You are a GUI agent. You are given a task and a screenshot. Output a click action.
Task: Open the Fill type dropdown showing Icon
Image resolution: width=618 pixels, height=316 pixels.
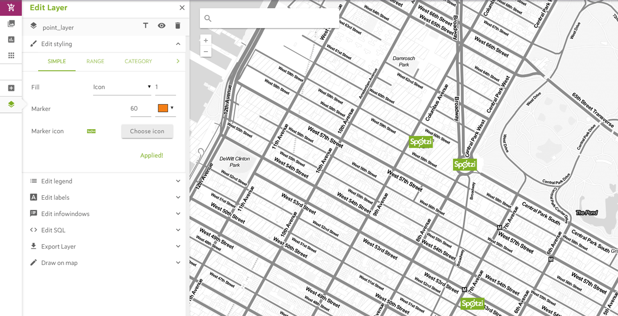[x=122, y=87]
